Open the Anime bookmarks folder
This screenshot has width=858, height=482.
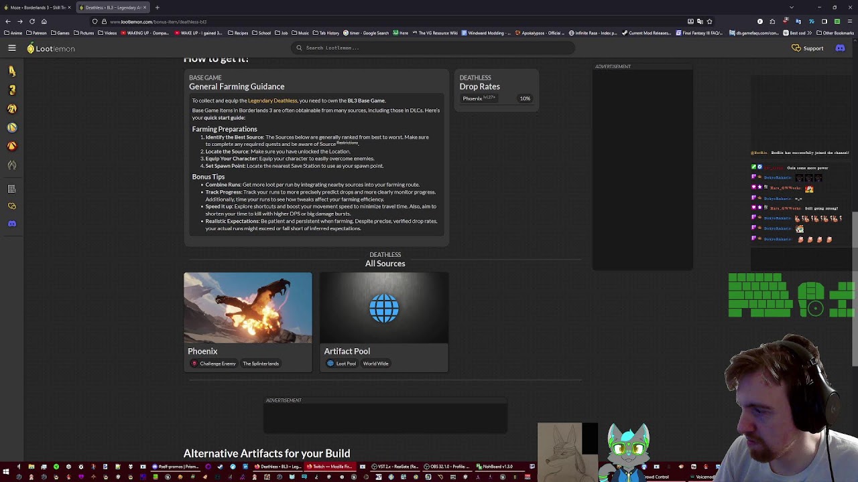(x=13, y=33)
